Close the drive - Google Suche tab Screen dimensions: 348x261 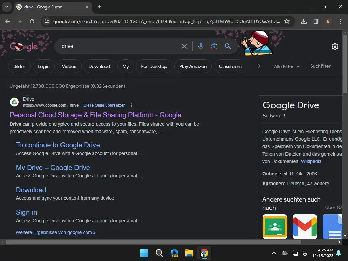(87, 7)
